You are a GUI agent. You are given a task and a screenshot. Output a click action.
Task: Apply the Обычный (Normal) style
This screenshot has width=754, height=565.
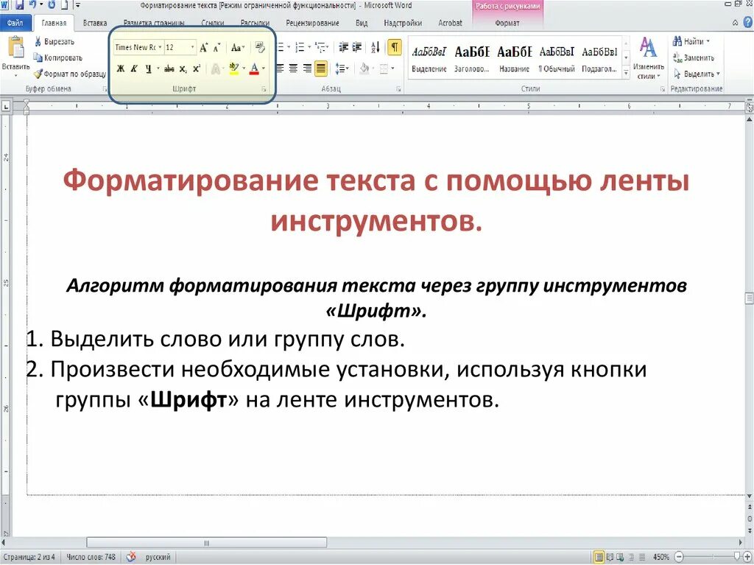tap(557, 57)
